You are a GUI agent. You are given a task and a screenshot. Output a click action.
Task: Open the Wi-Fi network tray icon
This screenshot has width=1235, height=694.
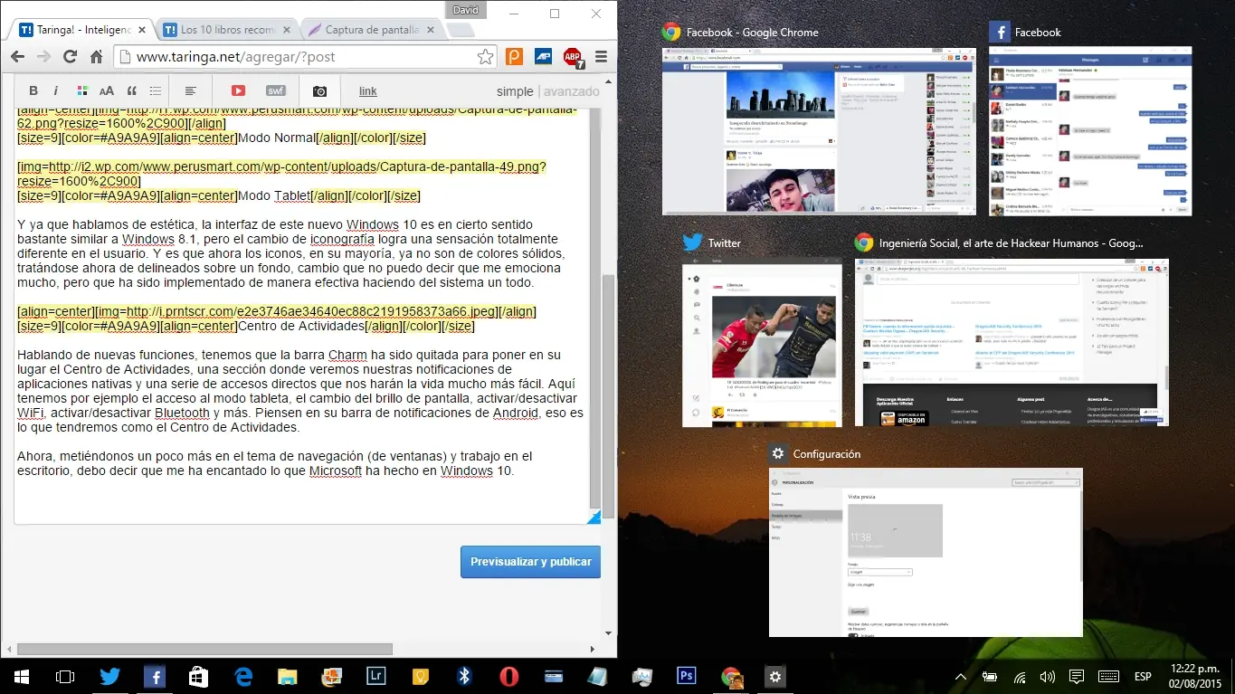tap(1020, 676)
